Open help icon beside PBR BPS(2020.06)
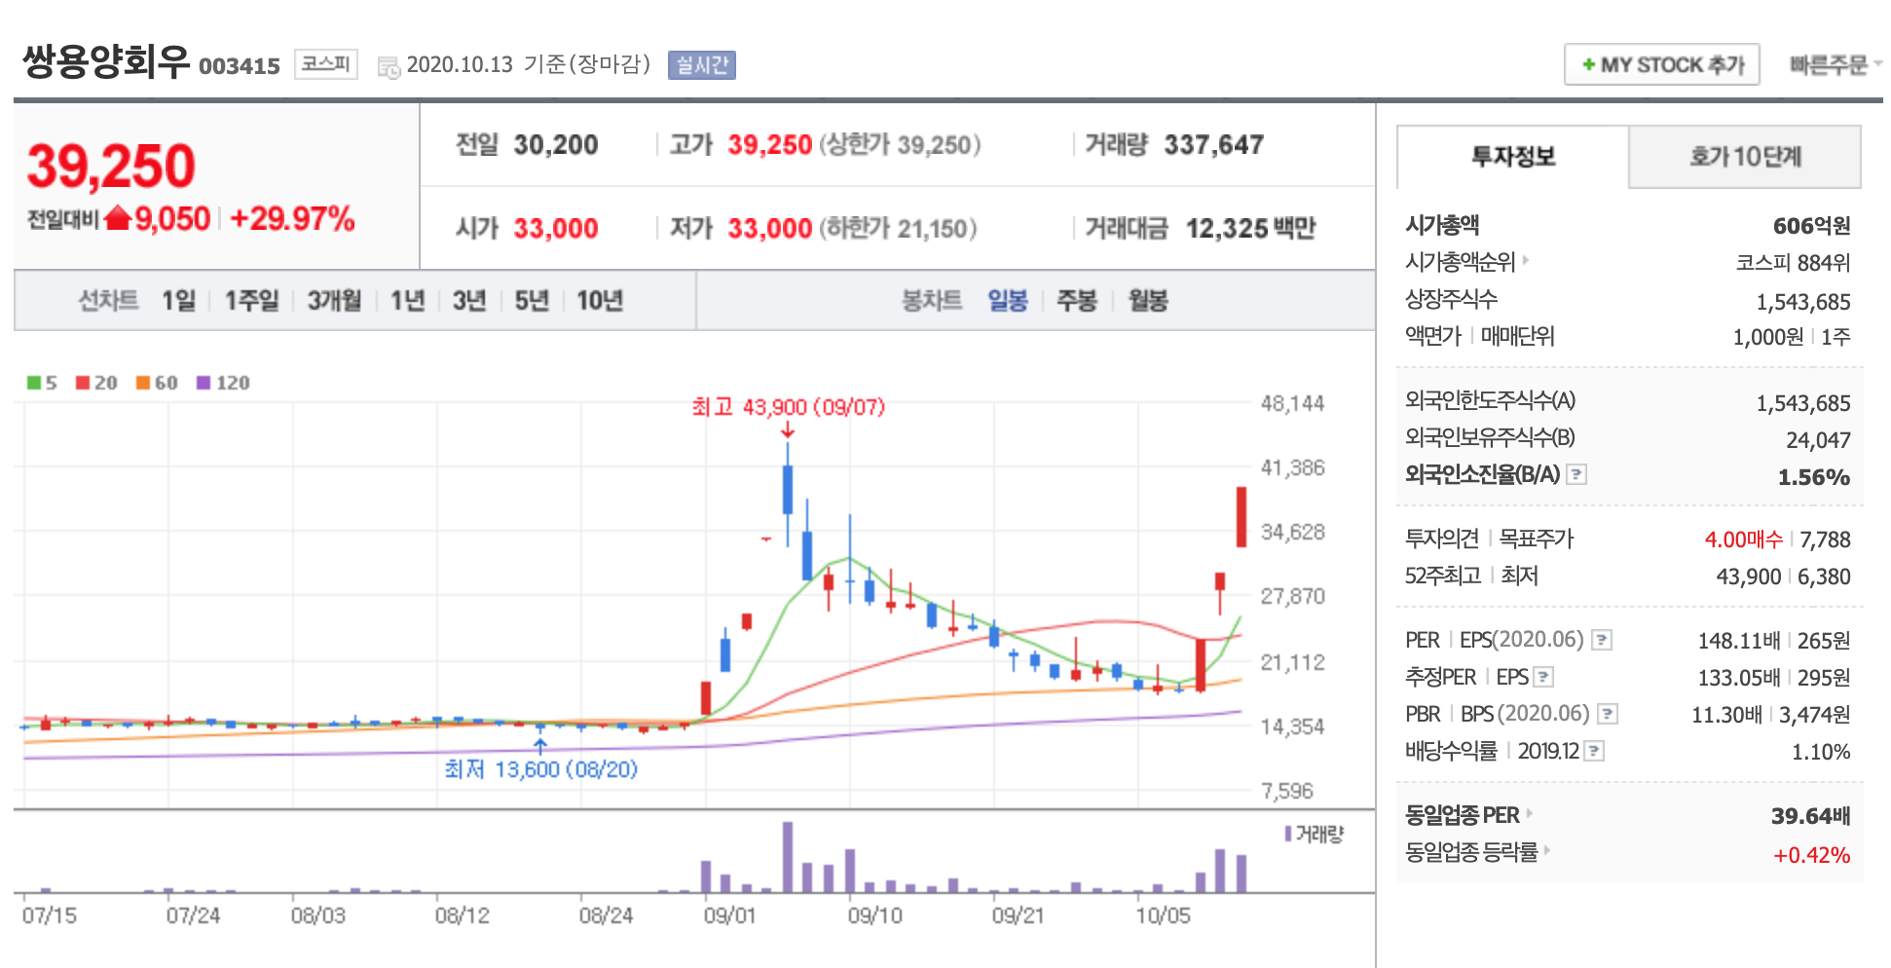Screen dimensions: 1891x968 [1608, 714]
